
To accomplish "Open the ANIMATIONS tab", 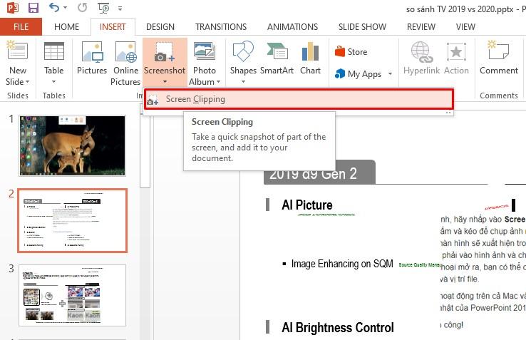I will coord(292,27).
